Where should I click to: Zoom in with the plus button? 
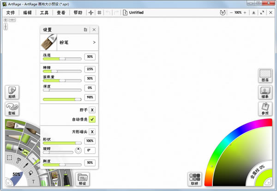[245, 12]
